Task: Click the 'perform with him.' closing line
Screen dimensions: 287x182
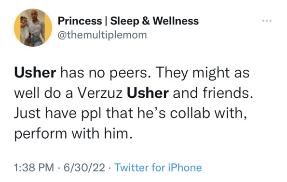Action: pos(73,134)
